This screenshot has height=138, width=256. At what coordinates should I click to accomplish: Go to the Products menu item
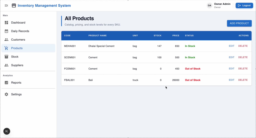28,48
